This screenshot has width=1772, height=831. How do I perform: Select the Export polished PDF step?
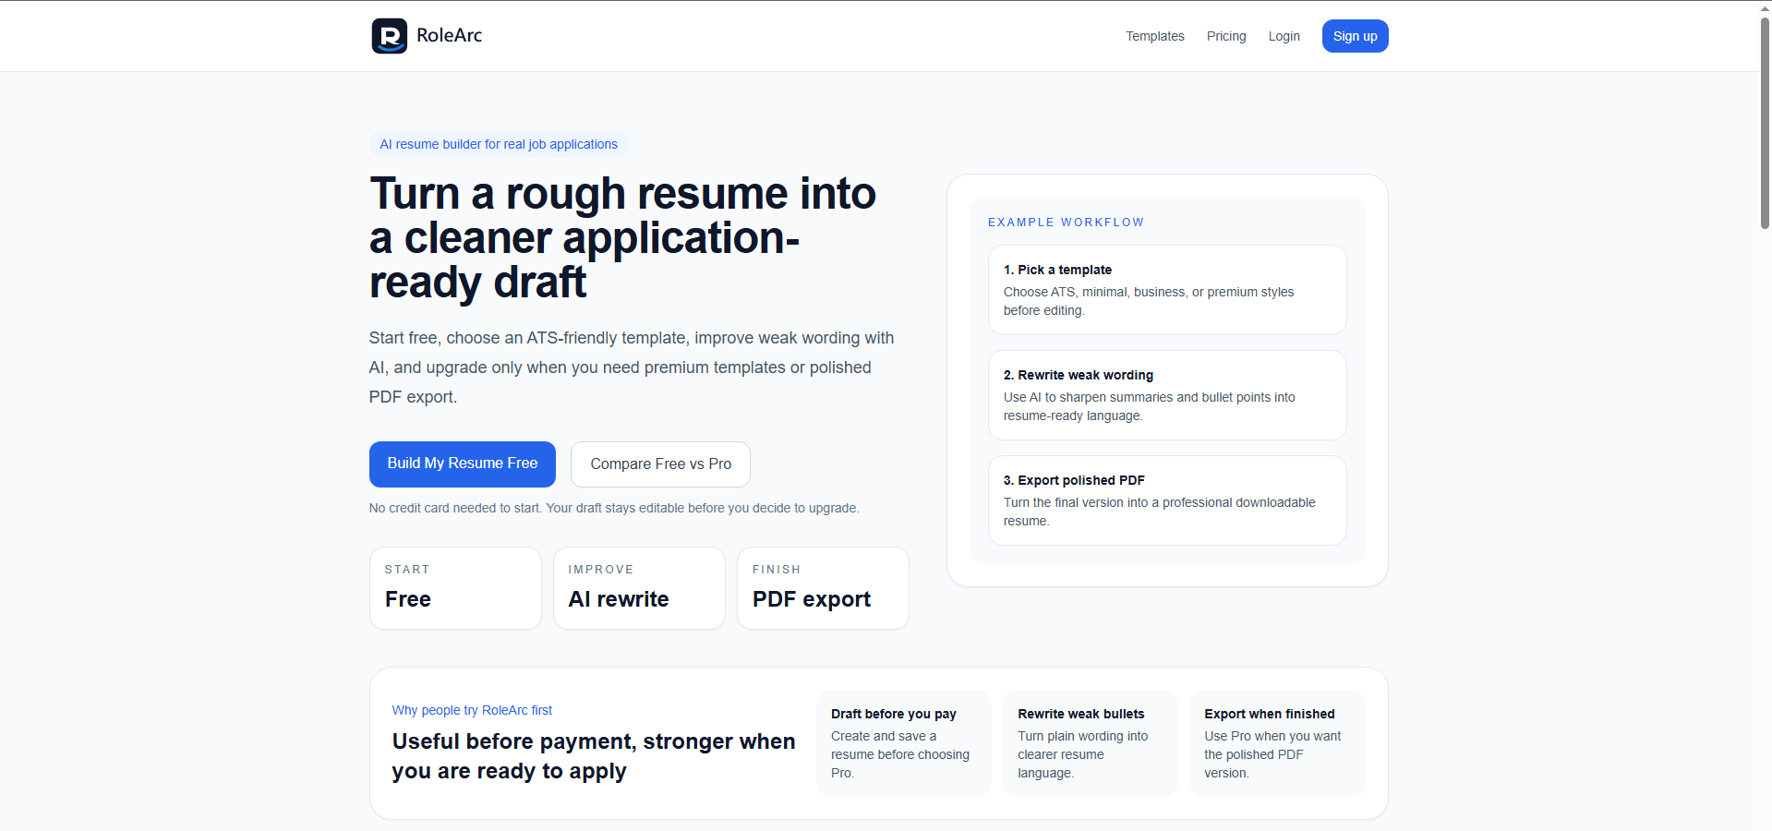click(x=1167, y=500)
